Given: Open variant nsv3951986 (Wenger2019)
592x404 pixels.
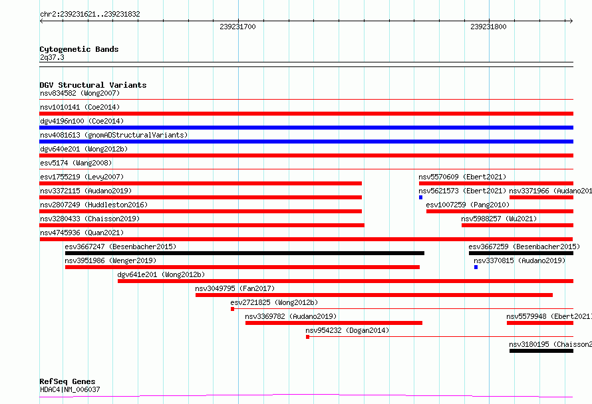Looking at the screenshot, I should (110, 260).
